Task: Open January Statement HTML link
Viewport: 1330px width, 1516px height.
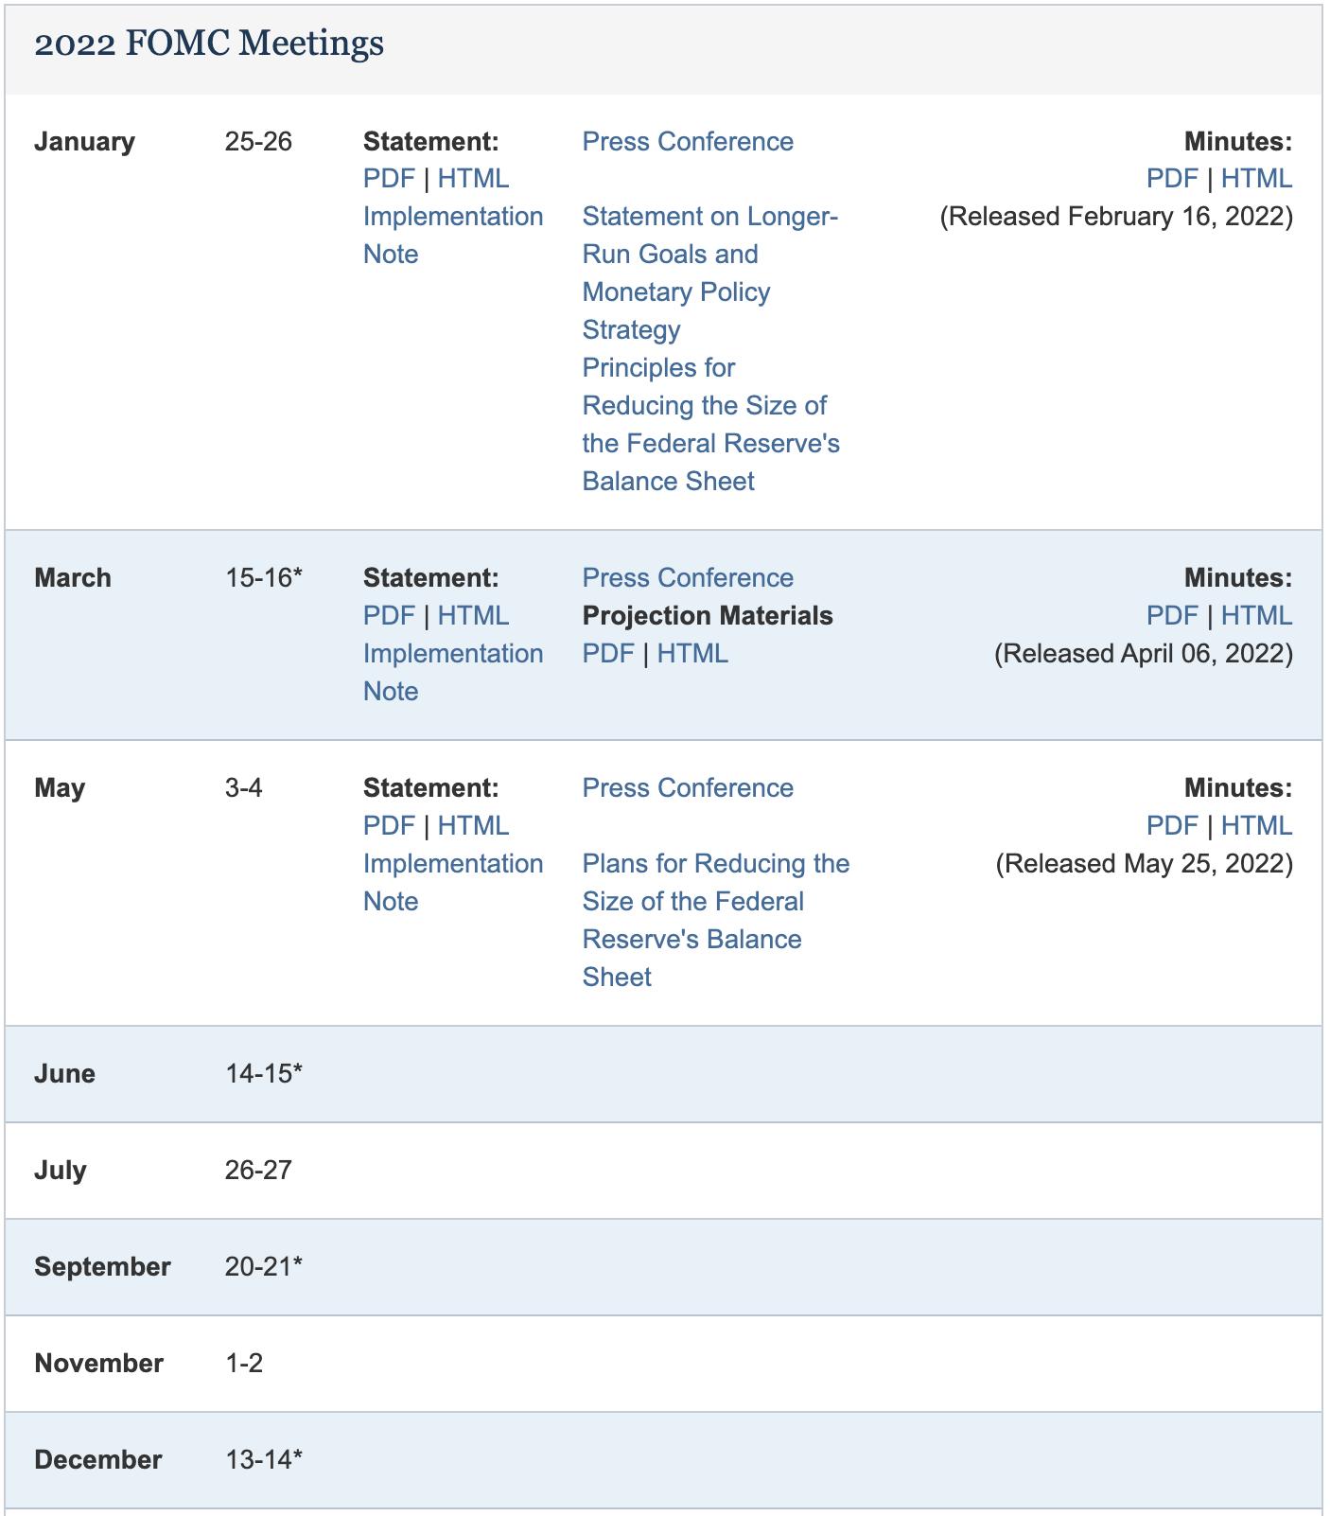Action: (473, 179)
